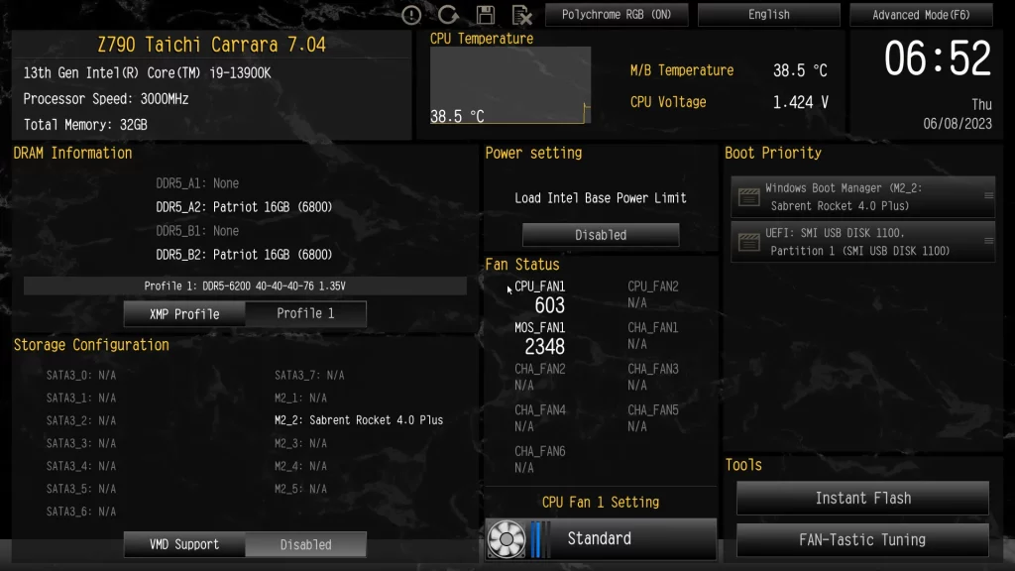The height and width of the screenshot is (571, 1015).
Task: Toggle XMP Profile 1 selection
Action: (305, 313)
